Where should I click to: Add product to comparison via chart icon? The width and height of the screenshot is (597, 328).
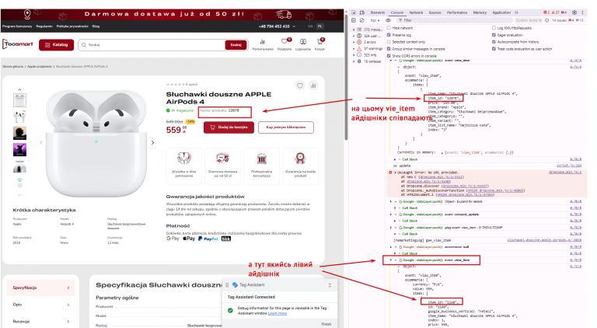click(313, 85)
